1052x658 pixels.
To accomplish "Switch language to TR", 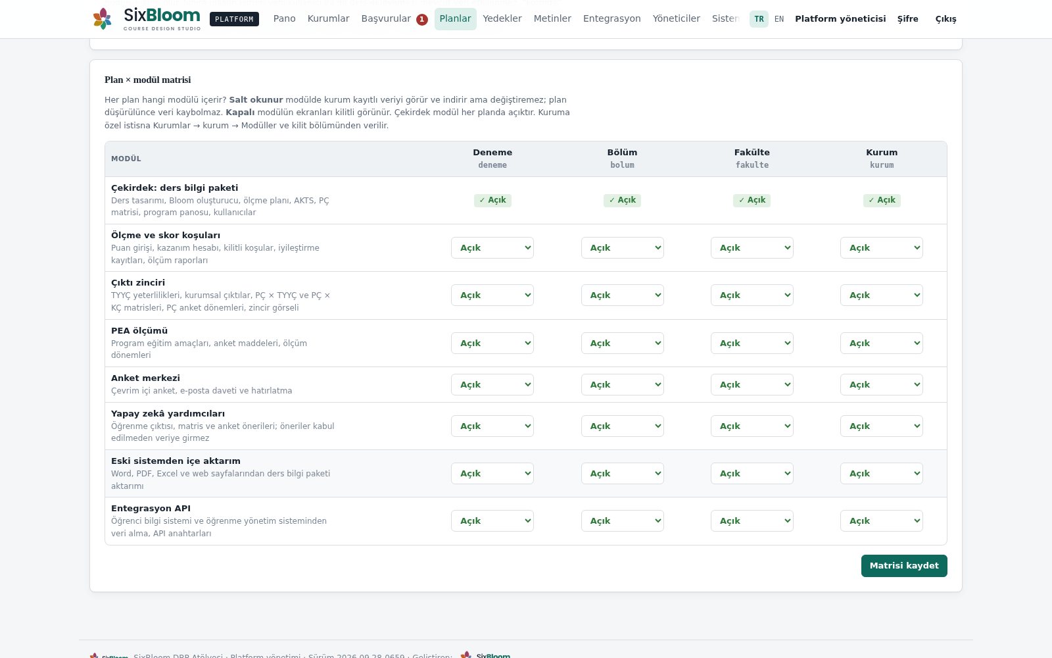I will pos(759,19).
